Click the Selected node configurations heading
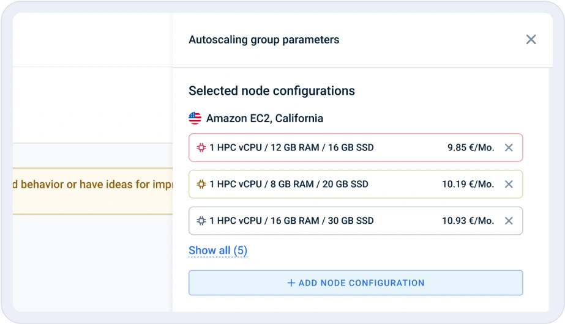This screenshot has height=324, width=565. [272, 91]
